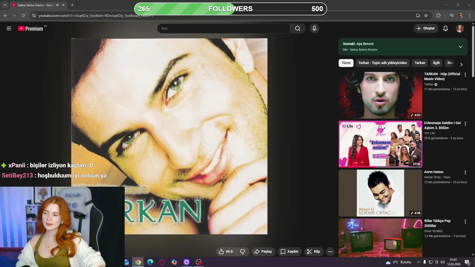
Task: Open more actions ellipsis under video
Action: (x=330, y=251)
